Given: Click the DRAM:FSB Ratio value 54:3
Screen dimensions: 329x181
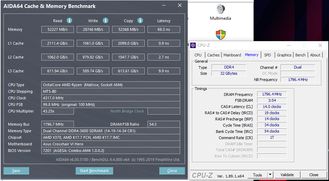Looking at the screenshot, I should click(x=164, y=124).
